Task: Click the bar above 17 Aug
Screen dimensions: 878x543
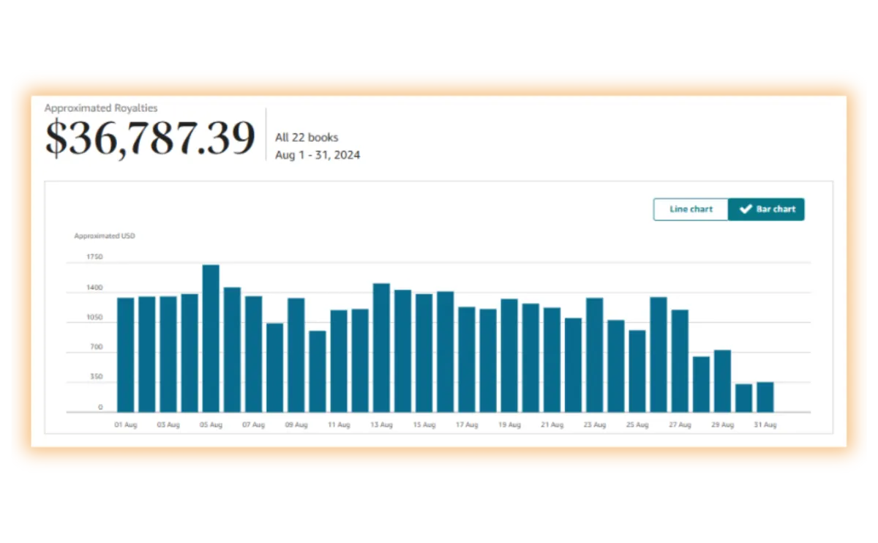Action: point(467,359)
